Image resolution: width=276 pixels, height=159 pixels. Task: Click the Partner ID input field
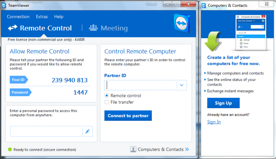tap(140, 85)
